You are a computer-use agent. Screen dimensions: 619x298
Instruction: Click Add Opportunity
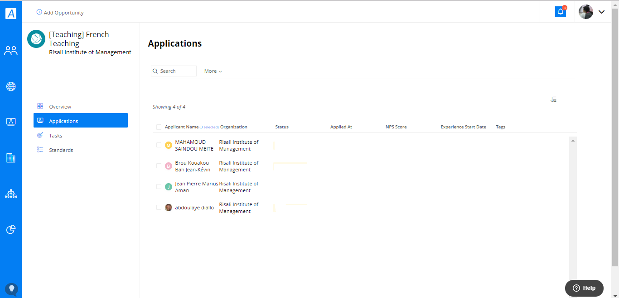pyautogui.click(x=60, y=13)
